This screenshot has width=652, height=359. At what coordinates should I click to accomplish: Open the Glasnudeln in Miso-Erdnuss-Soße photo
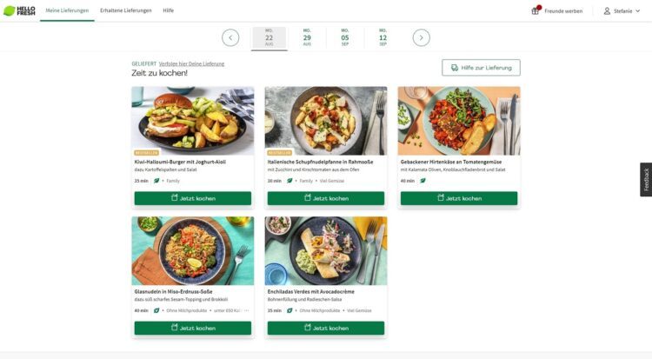point(193,251)
